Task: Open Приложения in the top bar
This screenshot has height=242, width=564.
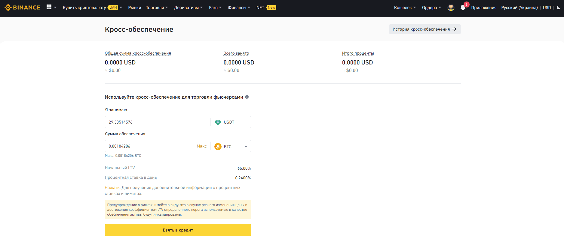Action: [484, 7]
